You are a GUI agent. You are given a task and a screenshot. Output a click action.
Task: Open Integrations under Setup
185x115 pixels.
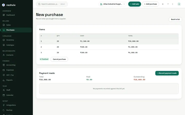pyautogui.click(x=16, y=105)
